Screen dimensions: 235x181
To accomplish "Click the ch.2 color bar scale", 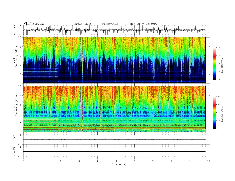I will [x=215, y=112].
